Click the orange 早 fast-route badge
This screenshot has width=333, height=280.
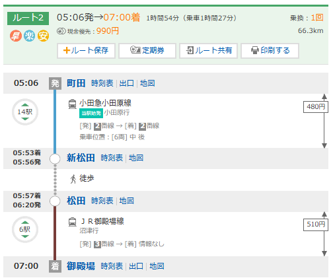click(16, 36)
